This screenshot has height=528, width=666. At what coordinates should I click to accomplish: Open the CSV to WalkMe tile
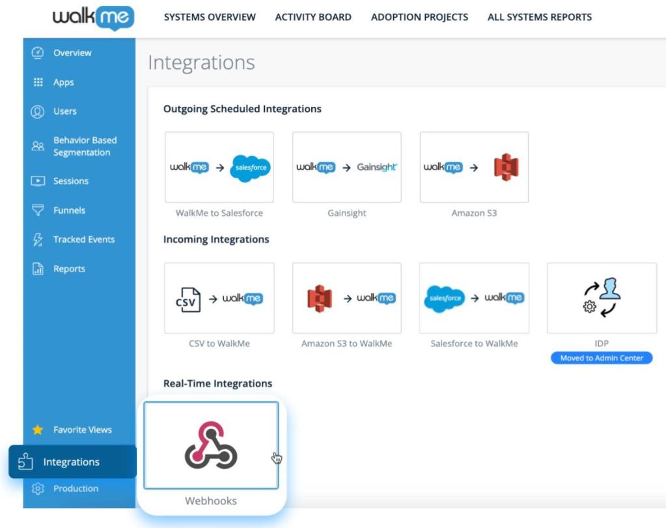click(x=219, y=298)
